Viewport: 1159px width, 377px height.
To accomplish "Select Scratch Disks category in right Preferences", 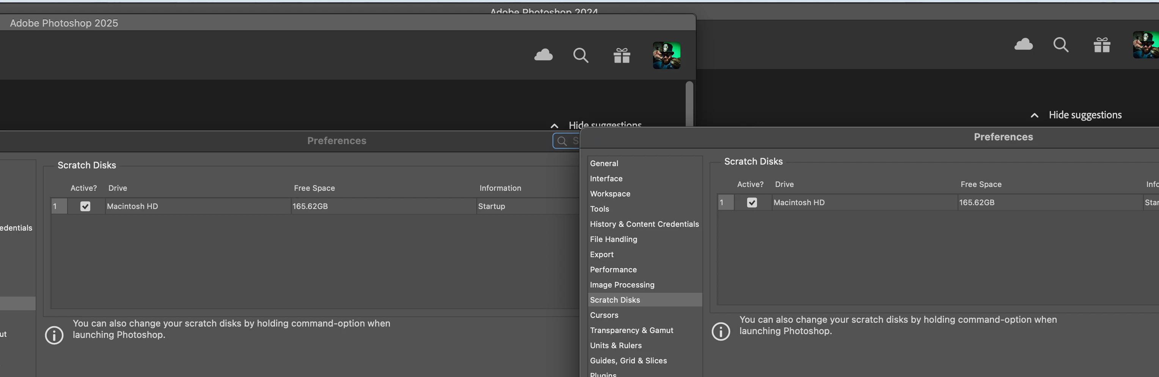I will (645, 300).
